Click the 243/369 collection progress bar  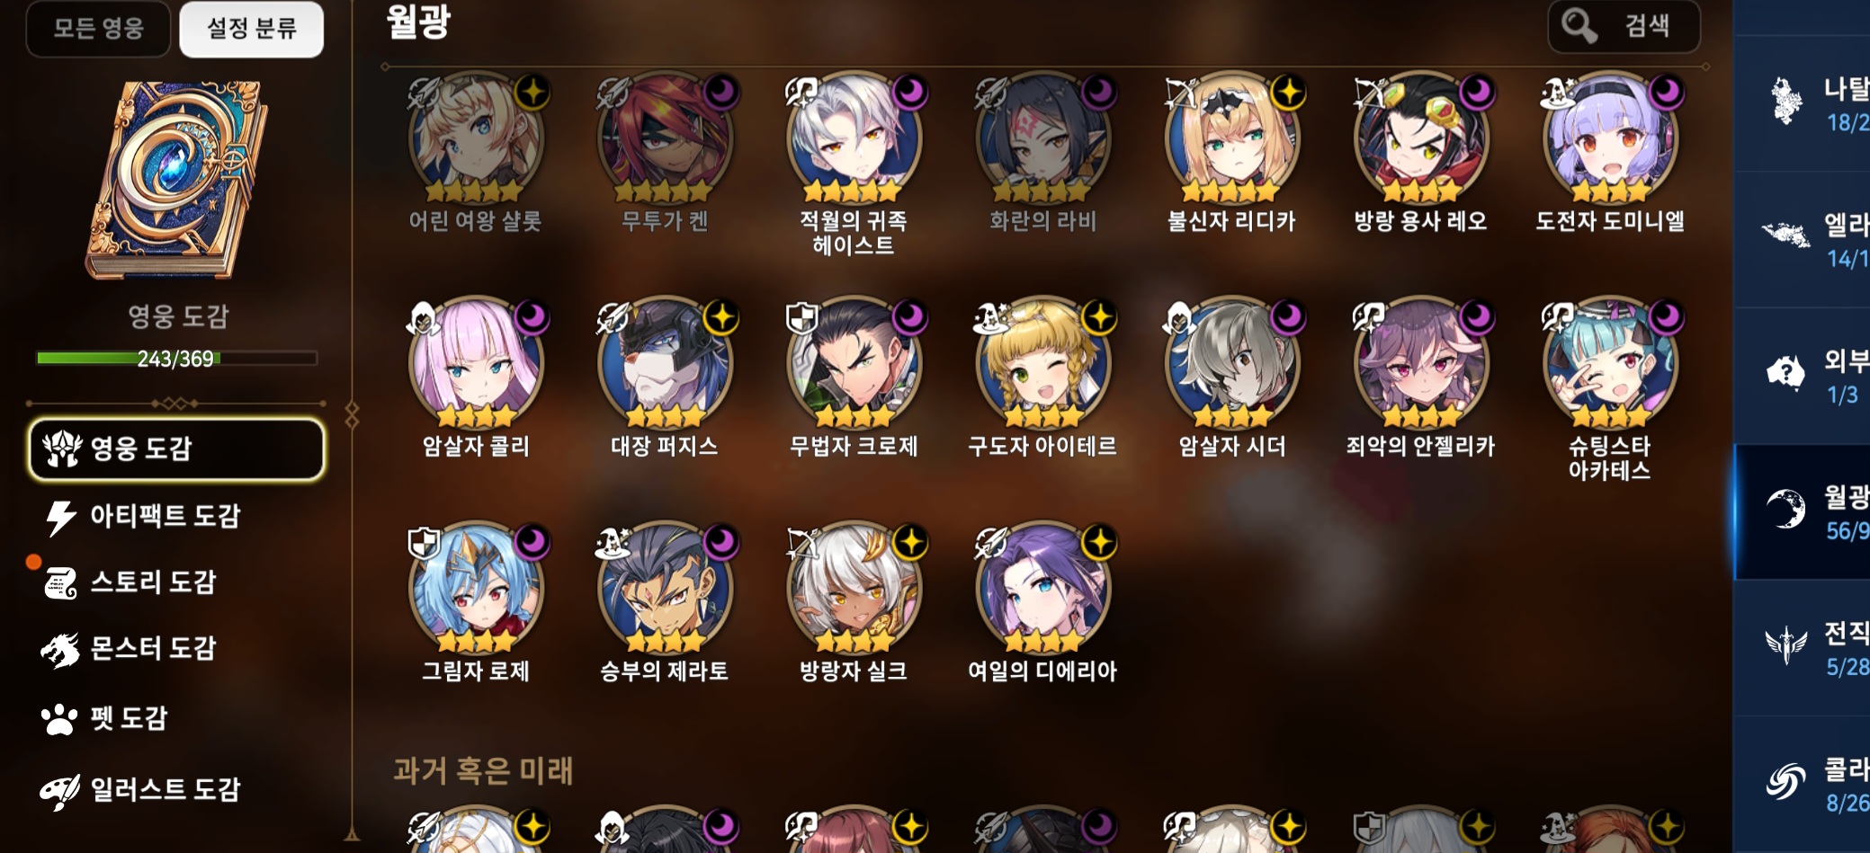pyautogui.click(x=176, y=359)
